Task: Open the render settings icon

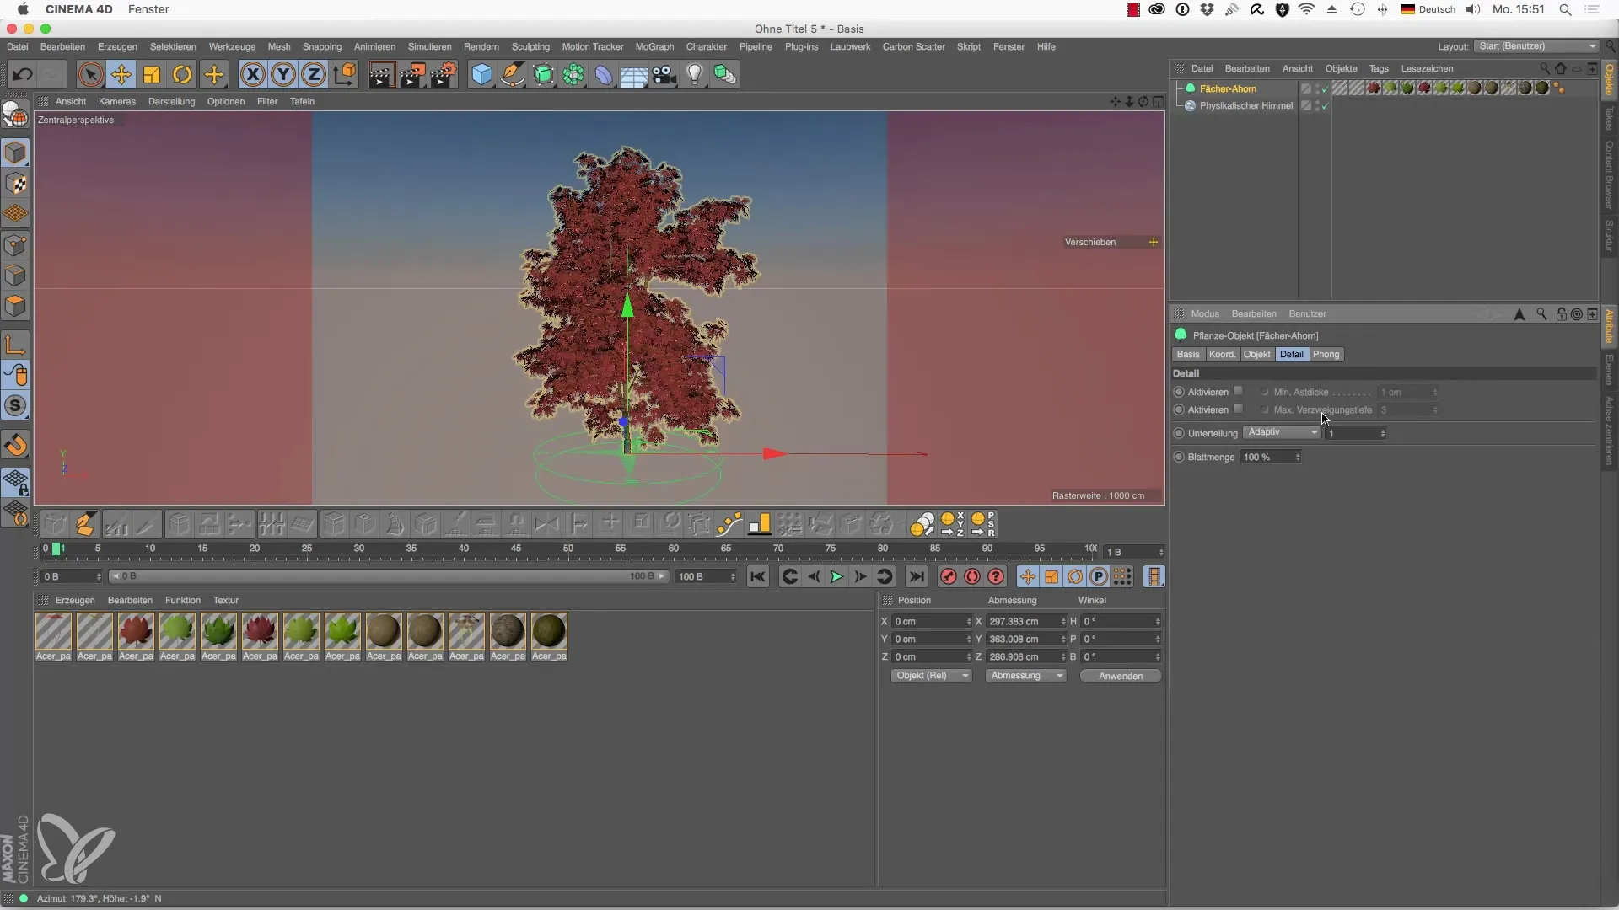Action: coord(444,75)
